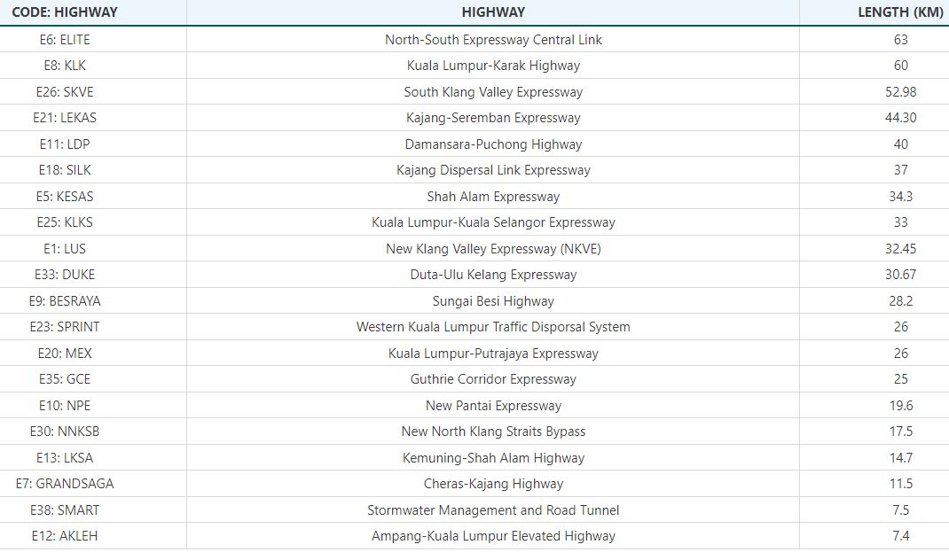Select the E25: KLKS code cell
949x560 pixels.
click(x=65, y=222)
